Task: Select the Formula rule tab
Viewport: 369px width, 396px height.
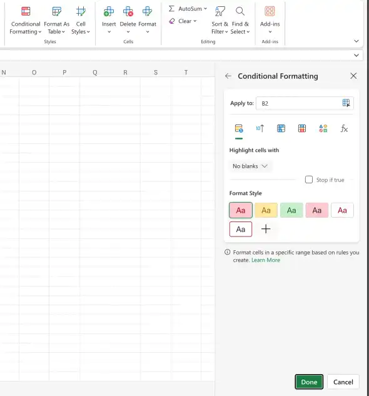Action: (344, 128)
